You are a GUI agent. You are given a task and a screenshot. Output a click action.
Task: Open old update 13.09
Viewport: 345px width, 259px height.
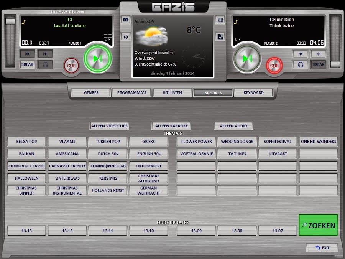pos(196,231)
